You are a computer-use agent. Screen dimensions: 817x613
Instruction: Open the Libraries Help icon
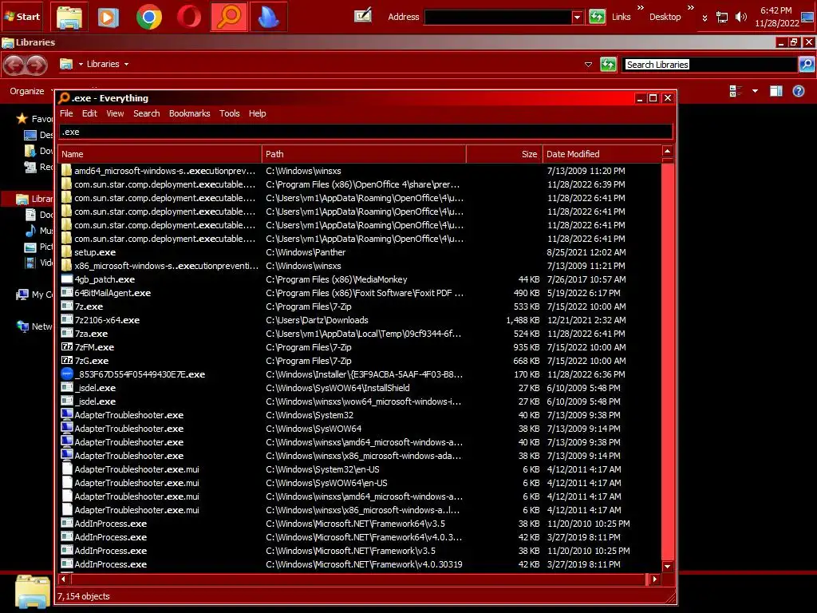pyautogui.click(x=798, y=91)
